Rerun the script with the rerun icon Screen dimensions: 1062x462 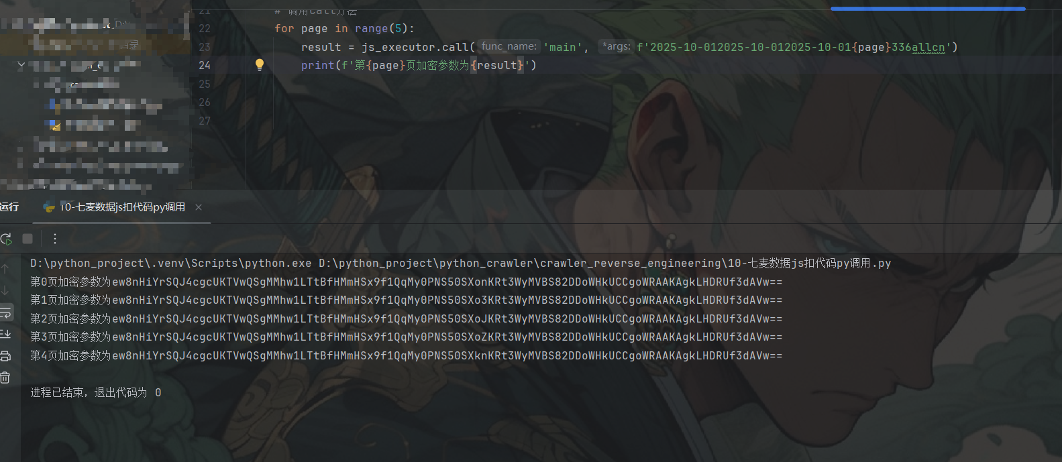(x=6, y=239)
